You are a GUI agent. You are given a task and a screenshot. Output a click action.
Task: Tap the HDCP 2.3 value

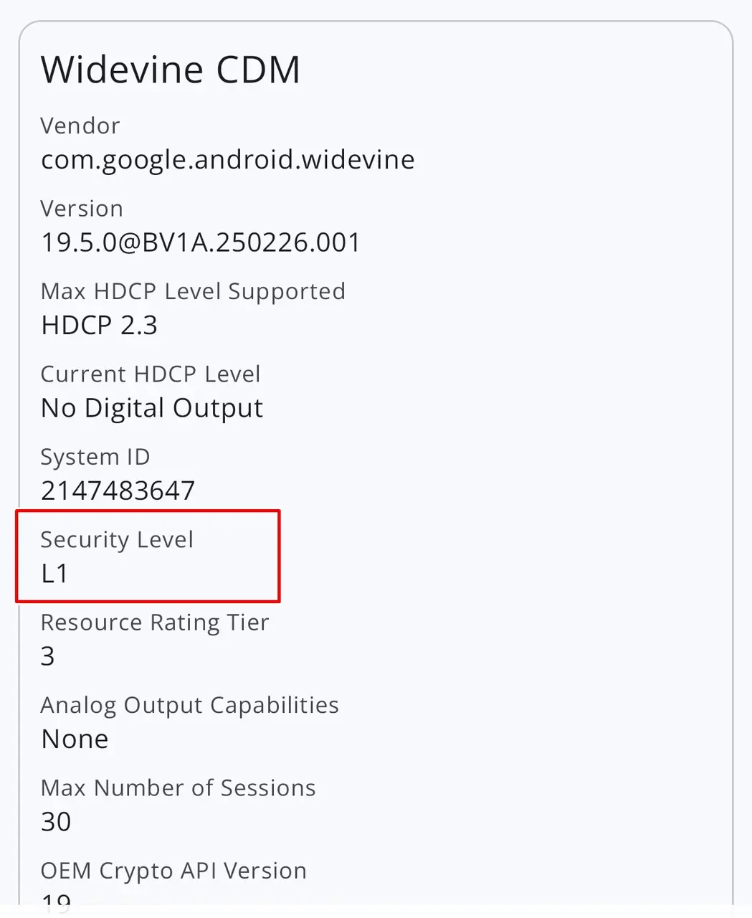99,325
